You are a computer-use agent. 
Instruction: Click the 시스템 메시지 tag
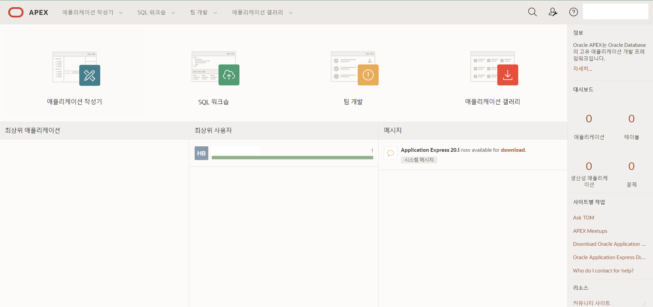[x=419, y=160]
